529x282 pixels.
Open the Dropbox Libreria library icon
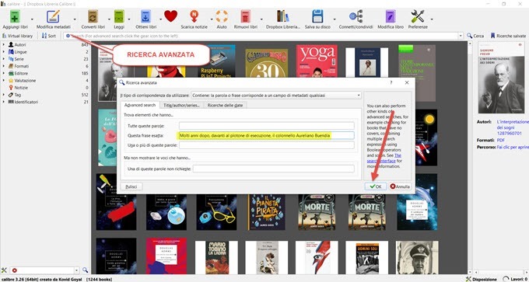click(x=282, y=16)
